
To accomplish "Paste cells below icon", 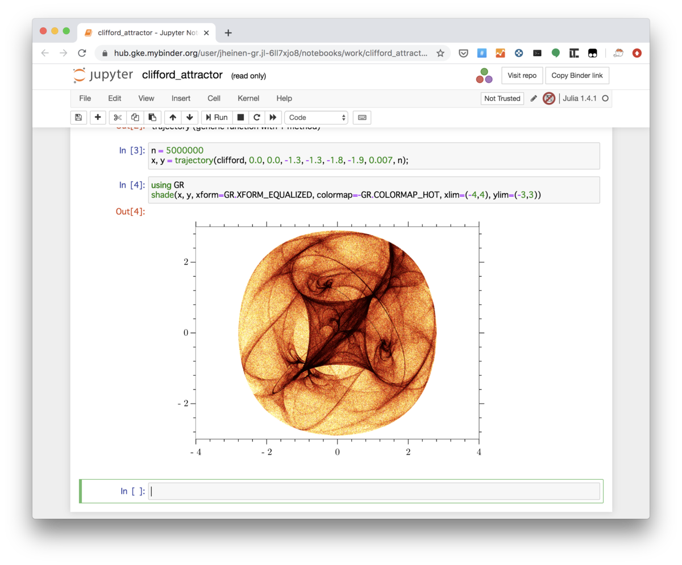I will (152, 118).
